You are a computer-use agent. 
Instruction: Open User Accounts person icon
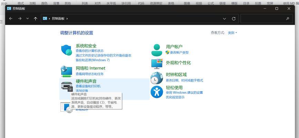coord(157,50)
